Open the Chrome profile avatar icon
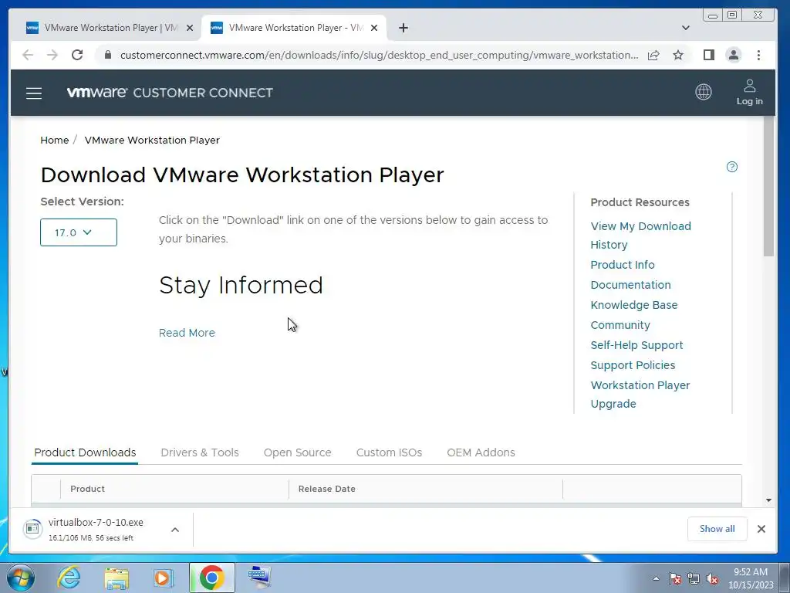The image size is (790, 593). (x=734, y=55)
